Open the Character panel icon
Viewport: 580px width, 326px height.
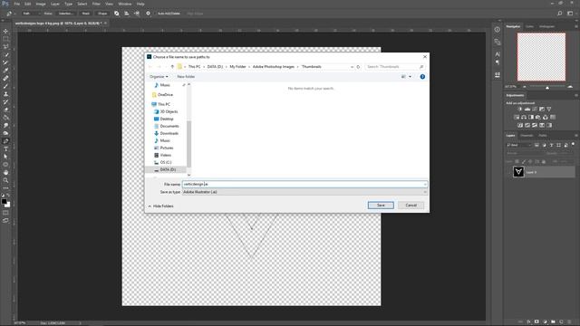coord(498,54)
